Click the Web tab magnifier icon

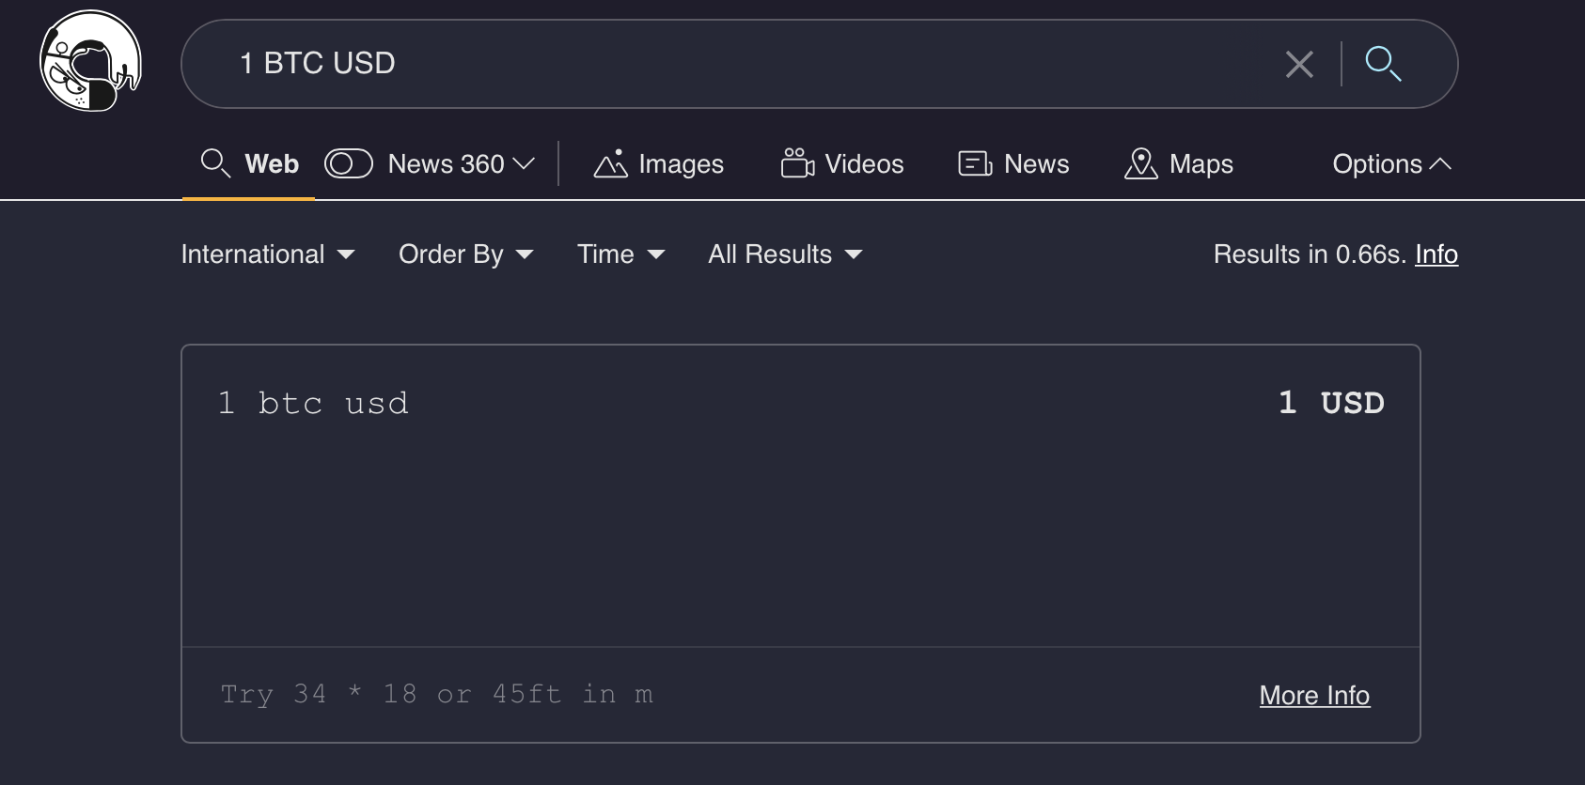[215, 163]
